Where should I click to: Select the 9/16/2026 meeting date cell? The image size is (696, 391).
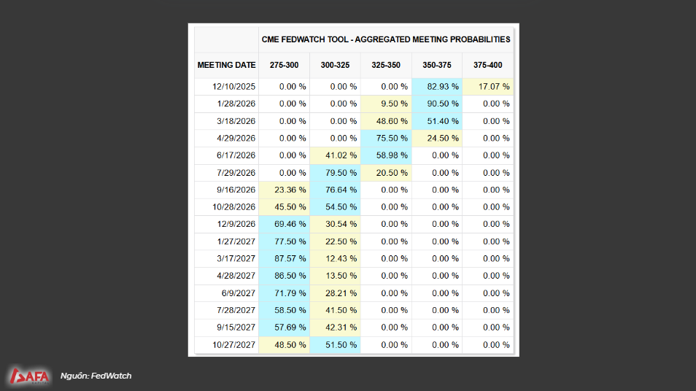pos(236,190)
